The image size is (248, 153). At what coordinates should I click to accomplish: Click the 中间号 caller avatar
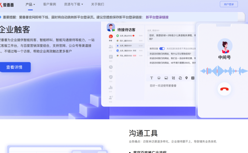click(225, 46)
